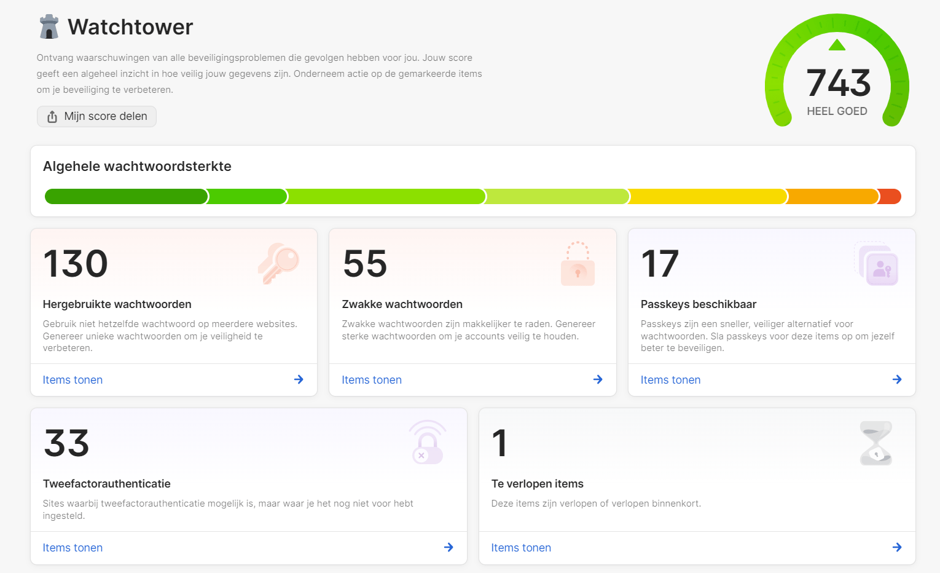This screenshot has width=940, height=573.
Task: Click Tweefactorauthenticatie title
Action: click(107, 484)
